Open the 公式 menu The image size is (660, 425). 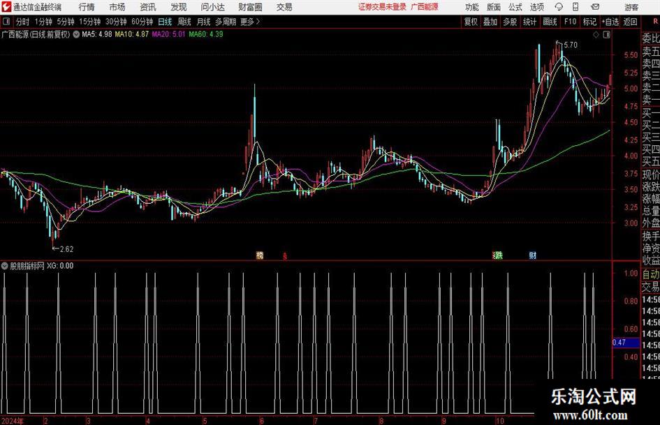(515, 7)
